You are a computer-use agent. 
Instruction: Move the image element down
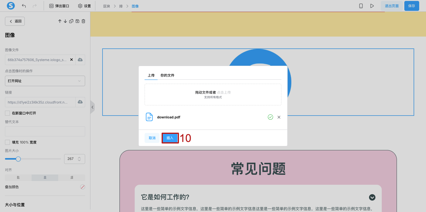point(65,21)
